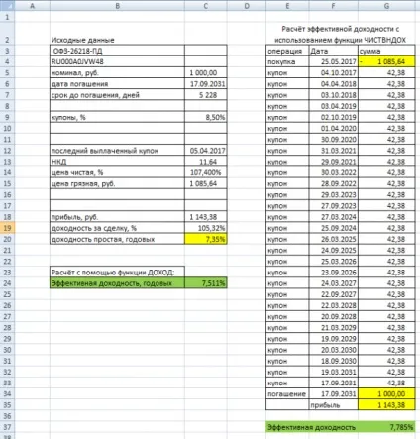Select the 'покупка' operation cell
The height and width of the screenshot is (439, 420).
[x=287, y=61]
